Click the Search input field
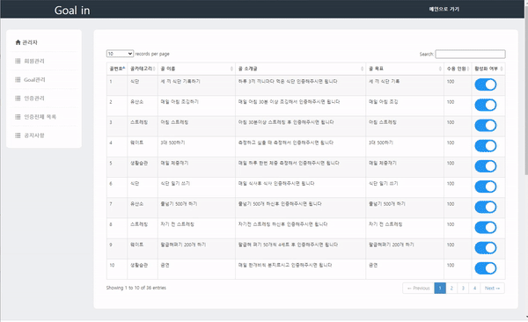Screen dimensions: 528x322 (x=470, y=54)
